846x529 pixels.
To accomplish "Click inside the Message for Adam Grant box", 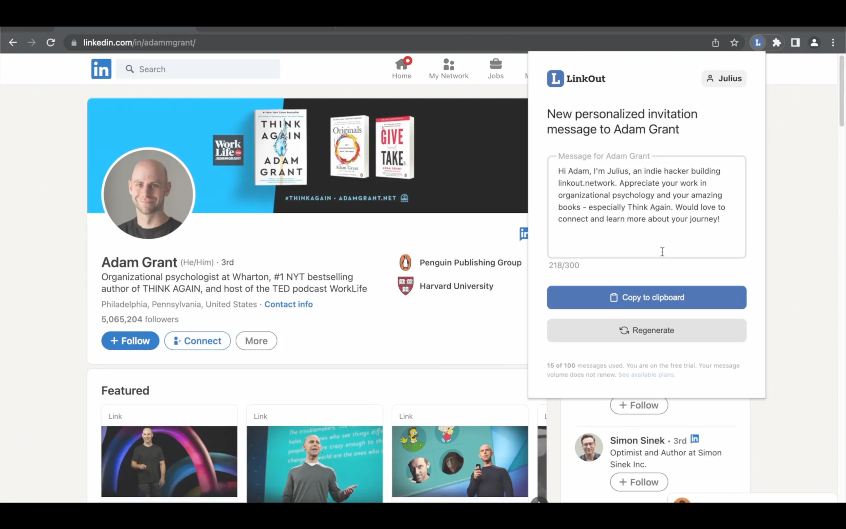I will [x=646, y=207].
